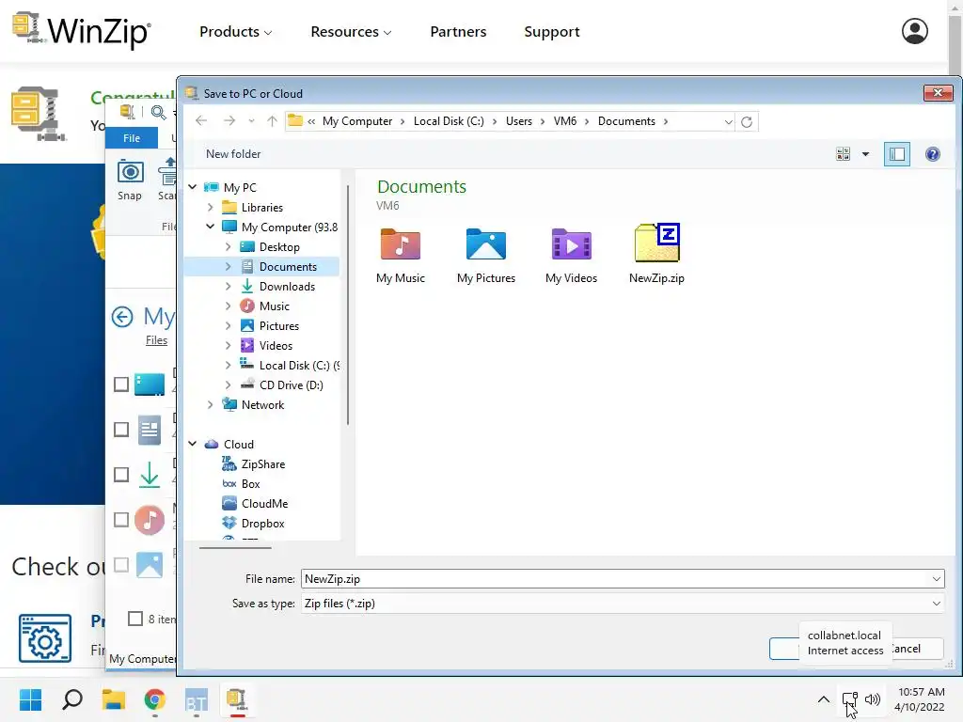Viewport: 963px width, 722px height.
Task: Expand the Desktop tree node
Action: pyautogui.click(x=228, y=247)
